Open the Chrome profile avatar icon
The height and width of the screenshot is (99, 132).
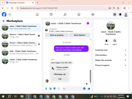124,8
